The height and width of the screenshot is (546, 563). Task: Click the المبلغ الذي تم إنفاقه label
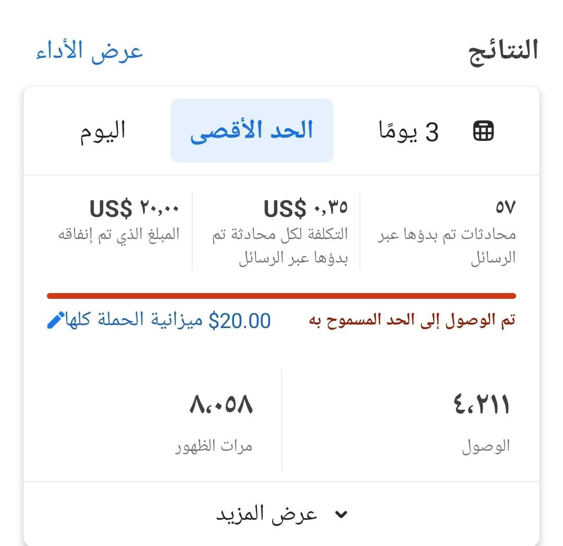[x=119, y=234]
